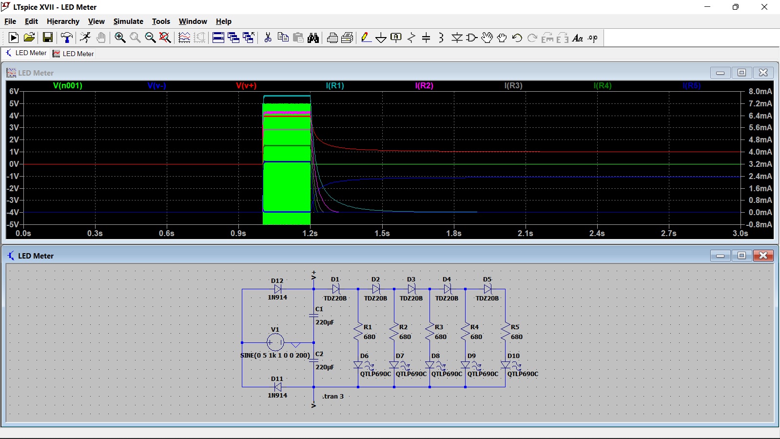
Task: Switch to the LED Meter waveform tab
Action: 73,54
